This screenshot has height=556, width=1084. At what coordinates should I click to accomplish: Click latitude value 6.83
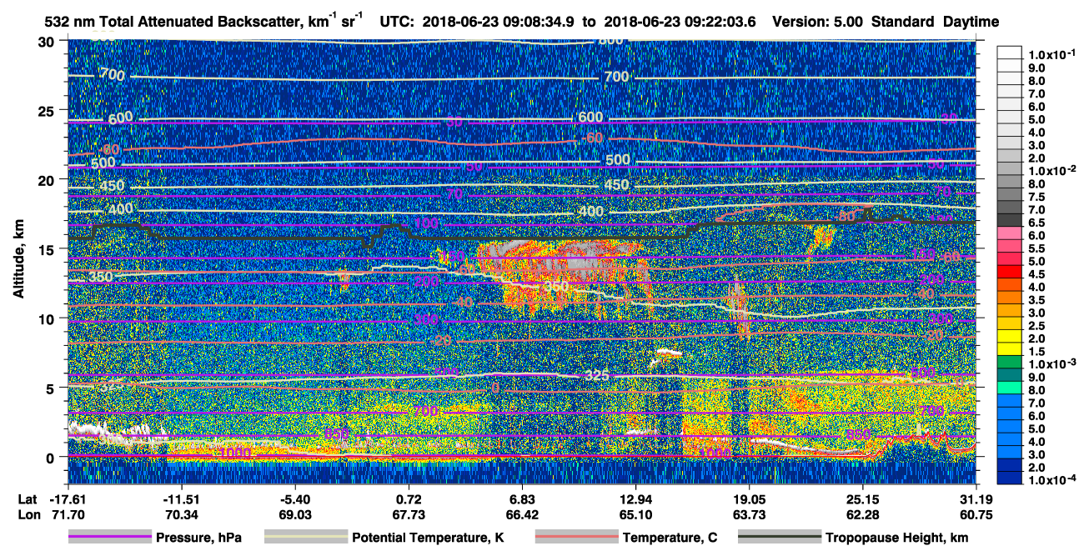pyautogui.click(x=522, y=499)
